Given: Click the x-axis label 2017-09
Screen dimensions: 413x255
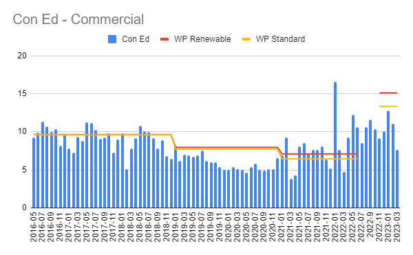Looking at the screenshot, I should pyautogui.click(x=105, y=227).
